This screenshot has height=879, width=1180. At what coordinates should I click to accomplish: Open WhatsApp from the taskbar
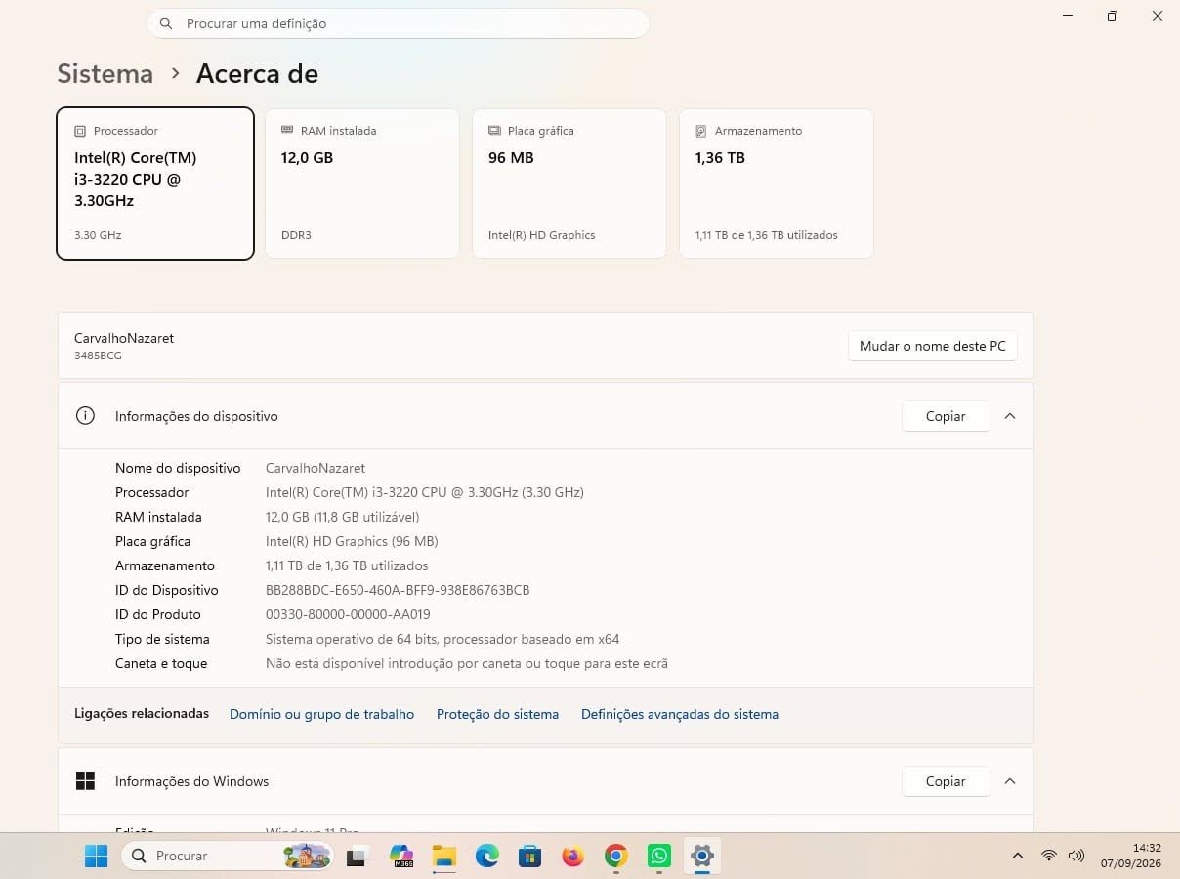point(659,857)
